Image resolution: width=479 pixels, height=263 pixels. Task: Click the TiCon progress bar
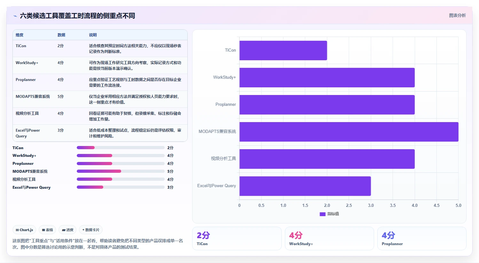(121, 148)
